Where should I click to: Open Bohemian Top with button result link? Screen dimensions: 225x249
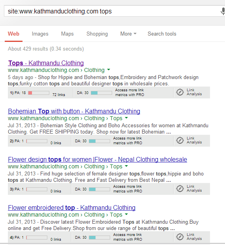74,111
